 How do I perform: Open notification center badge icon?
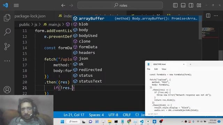click(x=219, y=122)
